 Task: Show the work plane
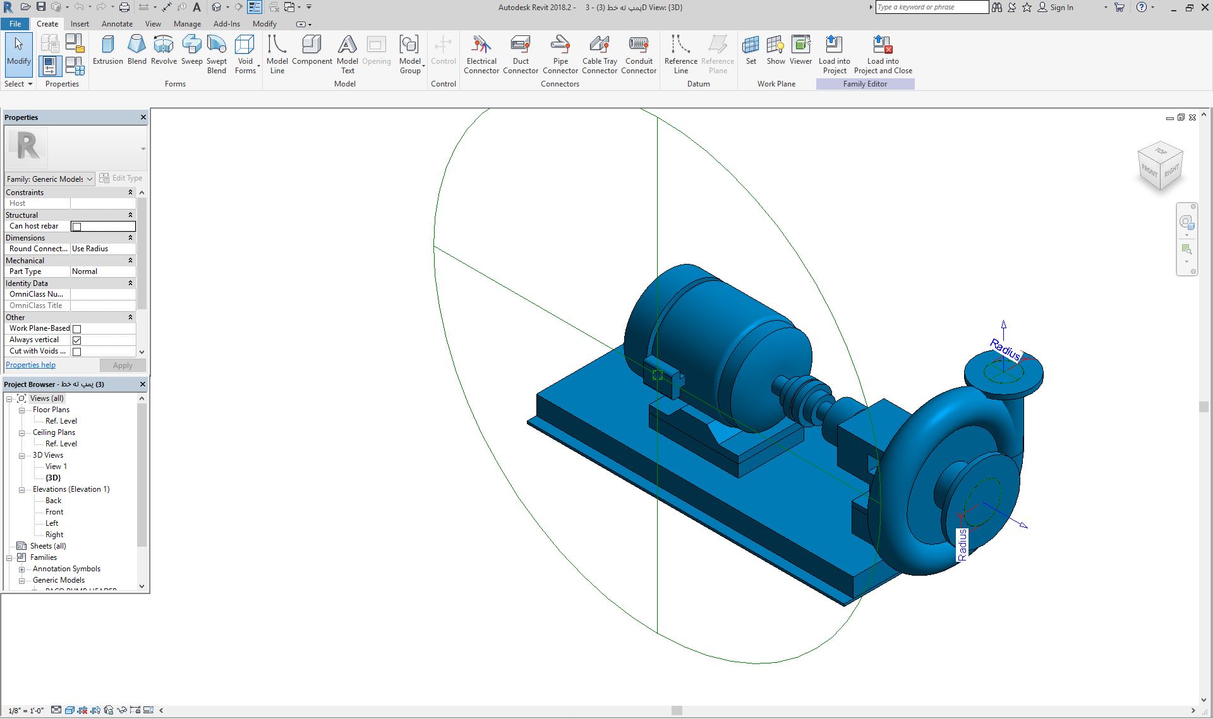tap(776, 51)
